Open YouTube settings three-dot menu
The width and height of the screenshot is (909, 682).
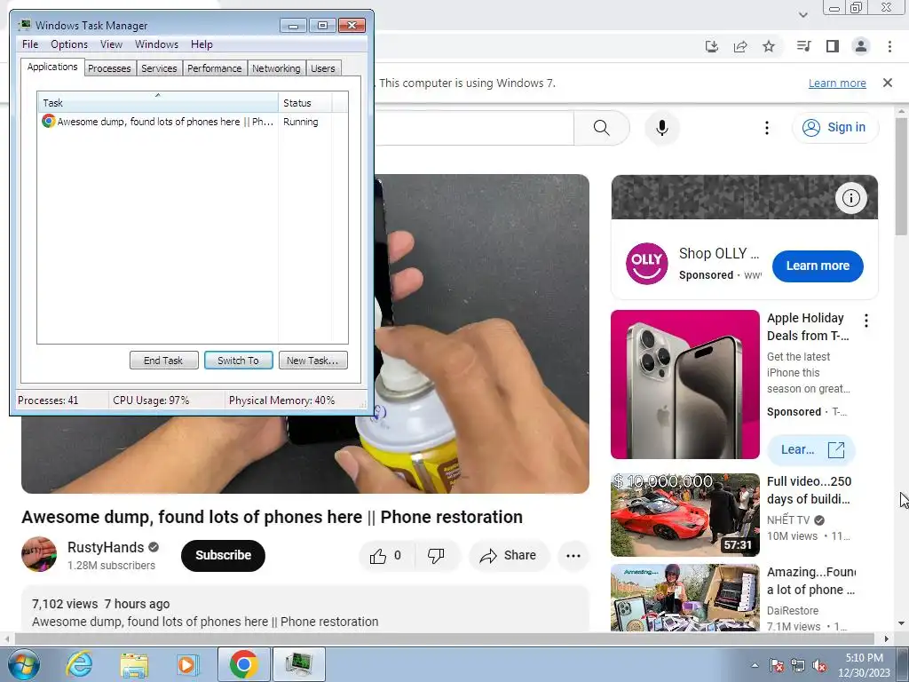(766, 128)
